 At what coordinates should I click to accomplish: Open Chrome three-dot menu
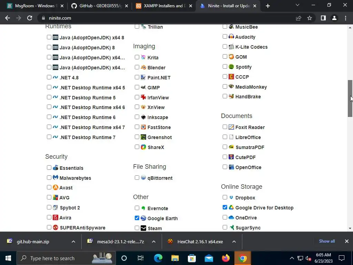tap(345, 18)
